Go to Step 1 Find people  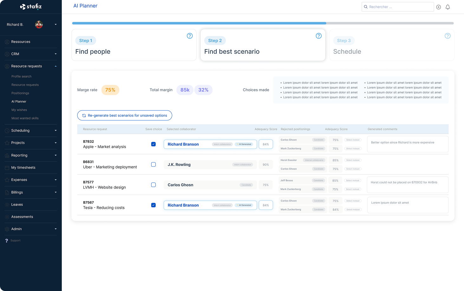134,45
